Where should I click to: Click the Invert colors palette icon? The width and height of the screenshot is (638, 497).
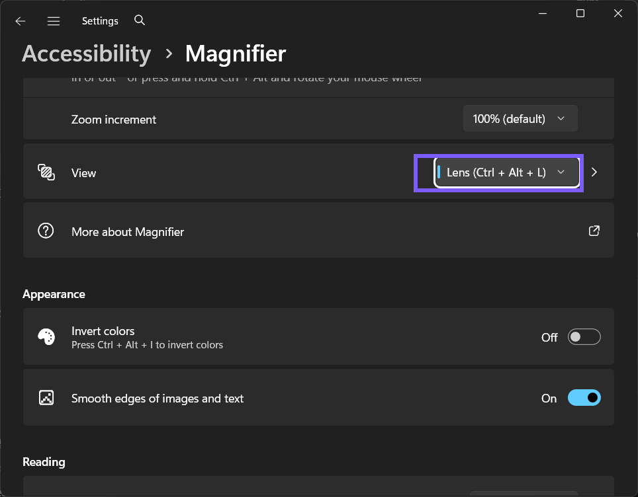coord(46,337)
